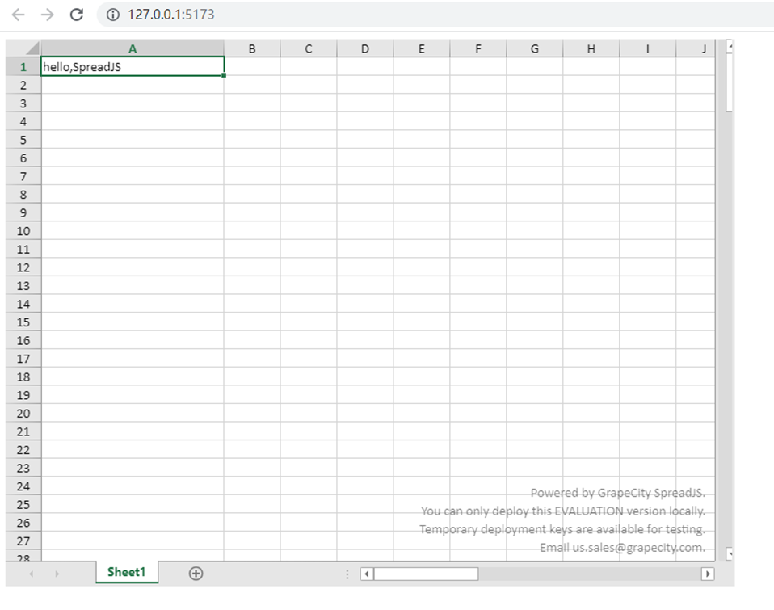Select row 27 header
Screen dimensions: 774x610
23,541
